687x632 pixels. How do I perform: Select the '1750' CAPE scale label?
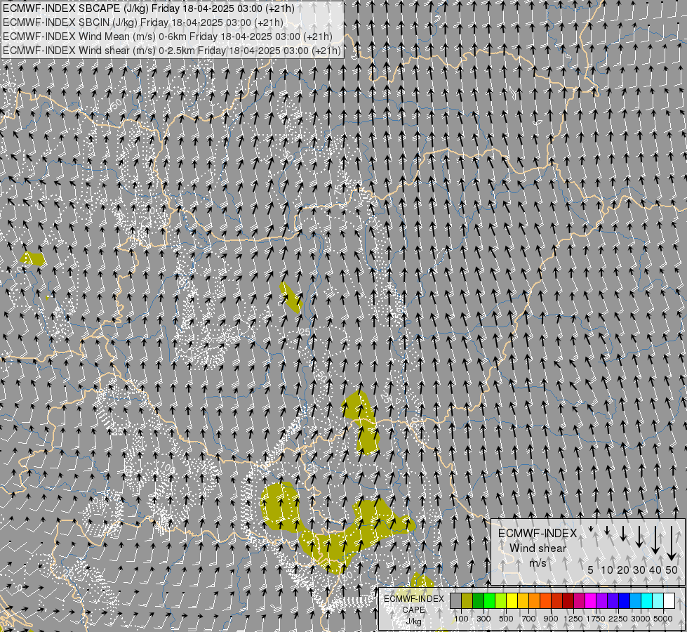pyautogui.click(x=596, y=619)
